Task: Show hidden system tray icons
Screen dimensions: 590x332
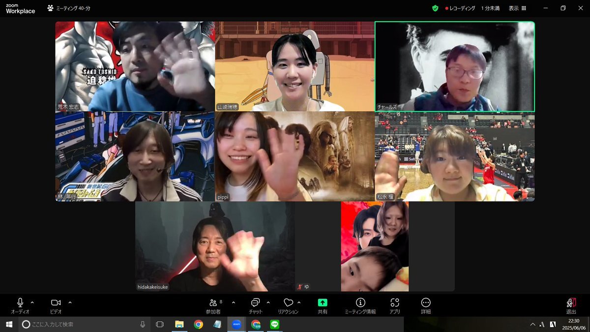Action: click(x=532, y=324)
